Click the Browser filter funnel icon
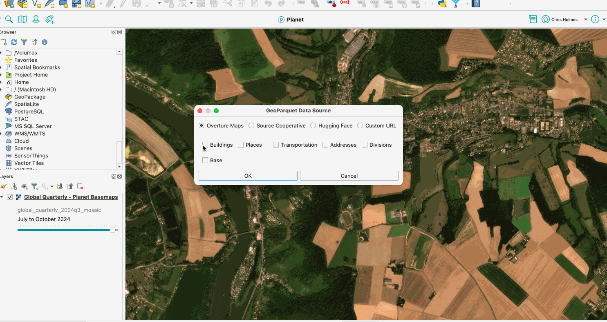This screenshot has width=607, height=322. (x=24, y=42)
